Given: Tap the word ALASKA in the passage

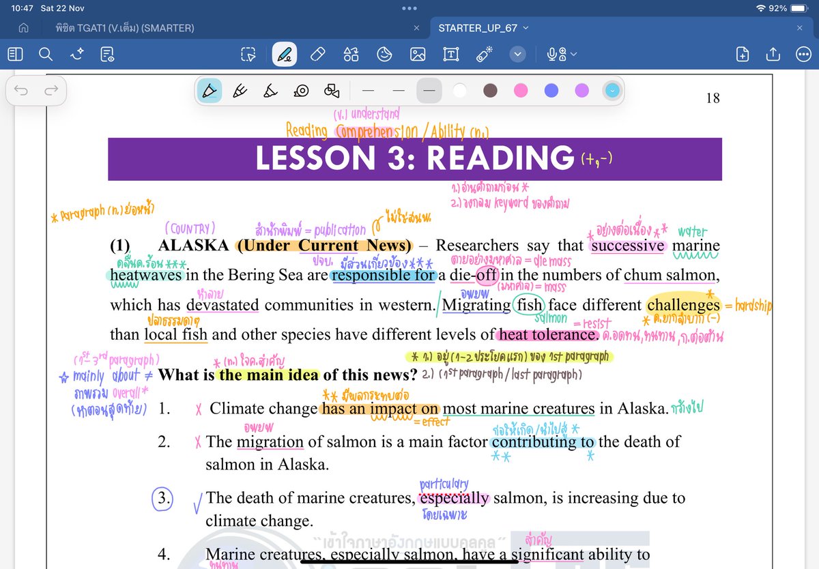Looking at the screenshot, I should coord(193,246).
